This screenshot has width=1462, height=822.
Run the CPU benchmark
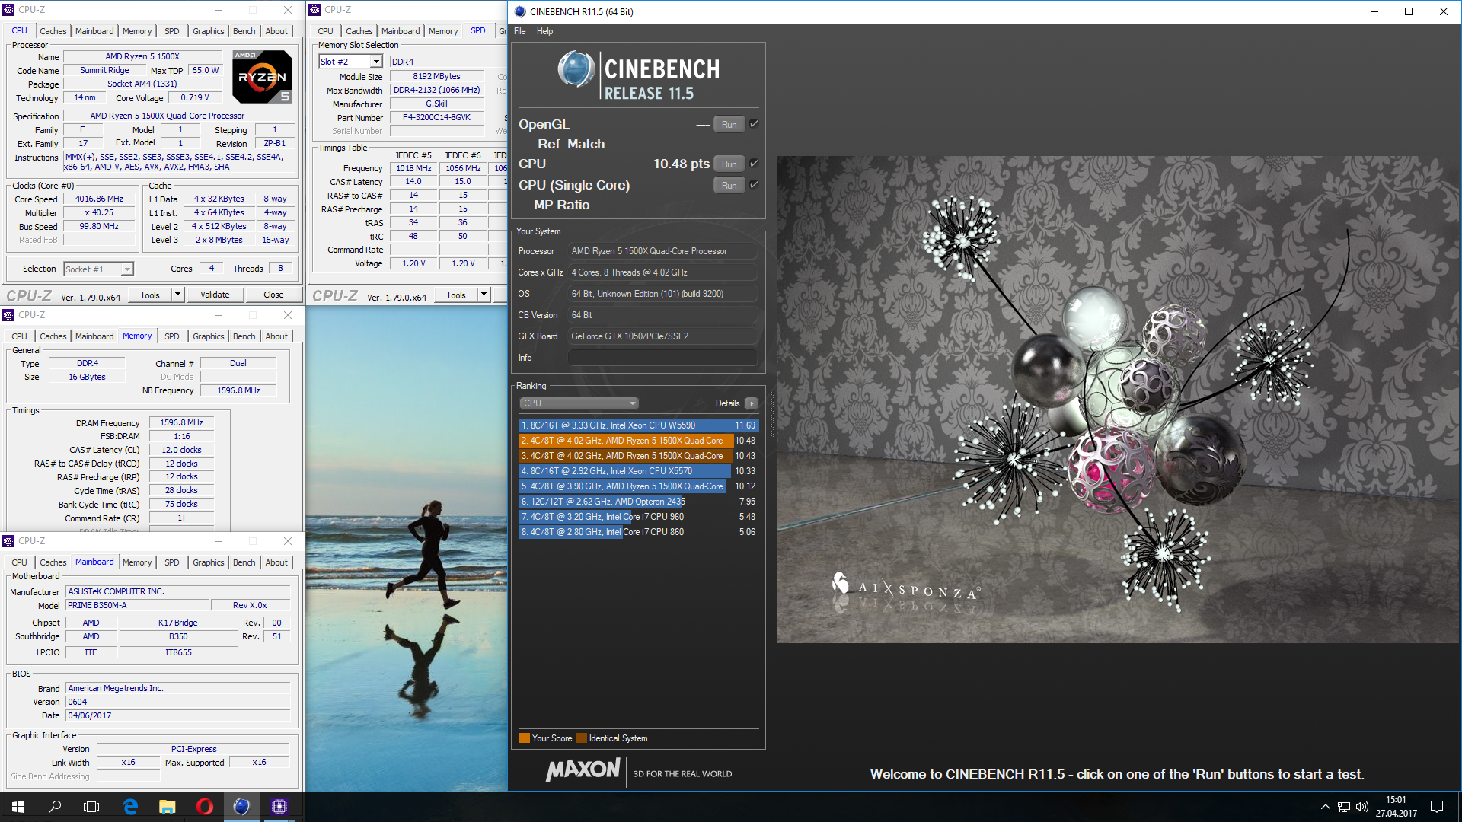point(729,164)
